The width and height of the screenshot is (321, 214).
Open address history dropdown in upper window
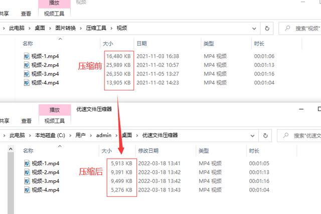(254, 29)
